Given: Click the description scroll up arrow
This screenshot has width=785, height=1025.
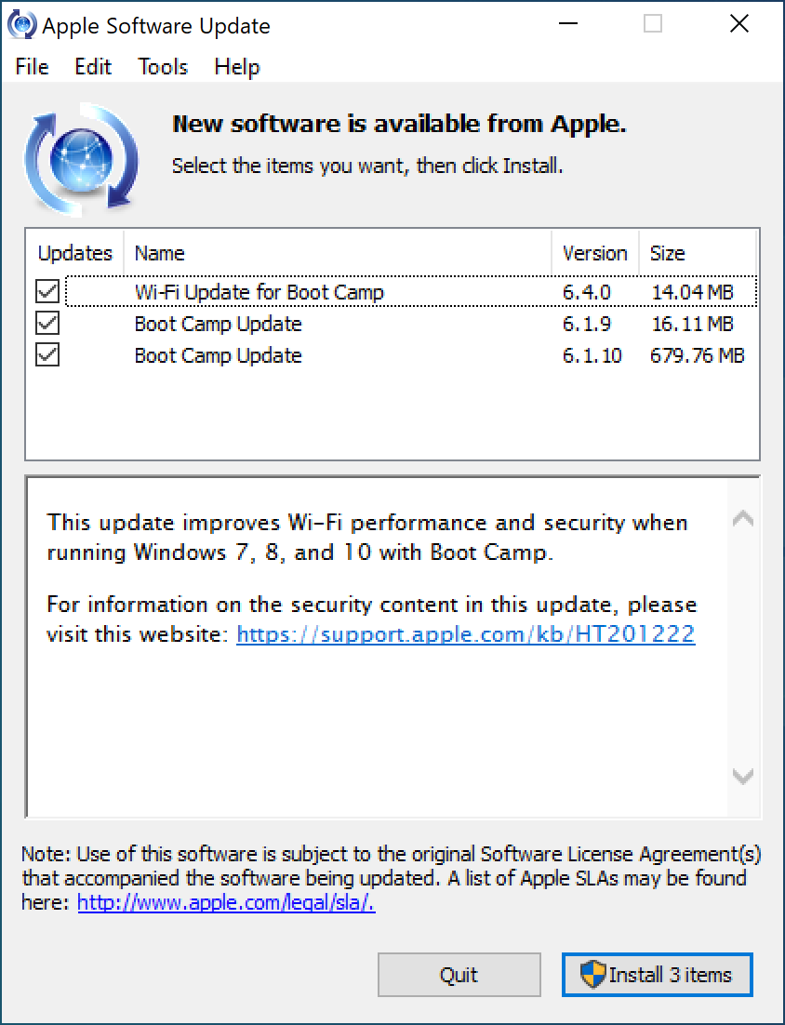Looking at the screenshot, I should point(742,519).
